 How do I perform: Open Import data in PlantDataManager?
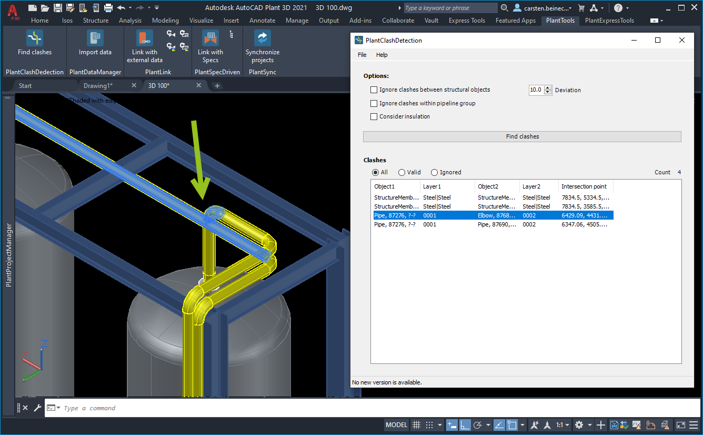coord(95,38)
